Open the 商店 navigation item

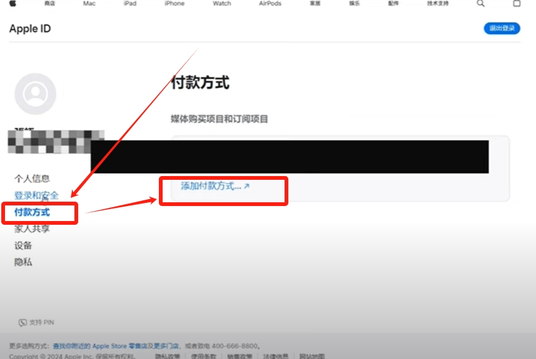click(50, 3)
